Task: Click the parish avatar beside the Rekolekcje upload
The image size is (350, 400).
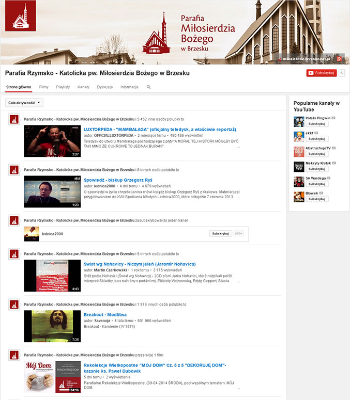Action: tap(14, 355)
